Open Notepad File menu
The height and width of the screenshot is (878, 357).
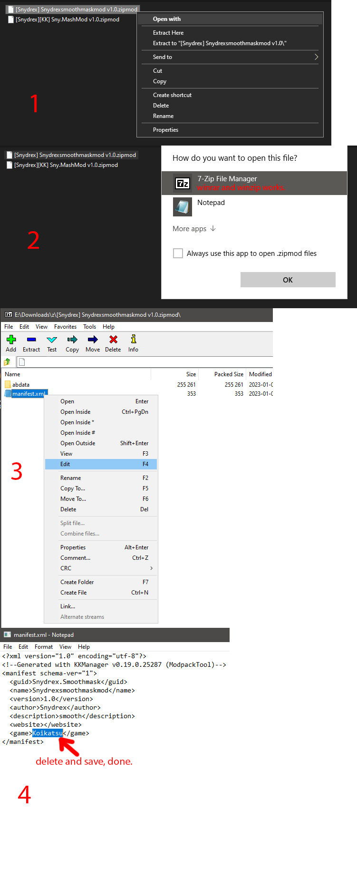point(8,647)
